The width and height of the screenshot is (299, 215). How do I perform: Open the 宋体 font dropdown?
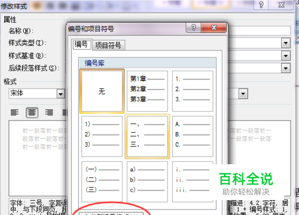click(x=60, y=94)
